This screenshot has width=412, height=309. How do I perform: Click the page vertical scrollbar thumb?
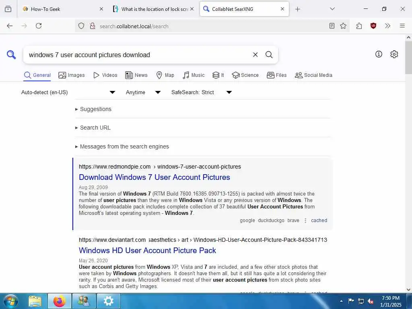pos(408,58)
